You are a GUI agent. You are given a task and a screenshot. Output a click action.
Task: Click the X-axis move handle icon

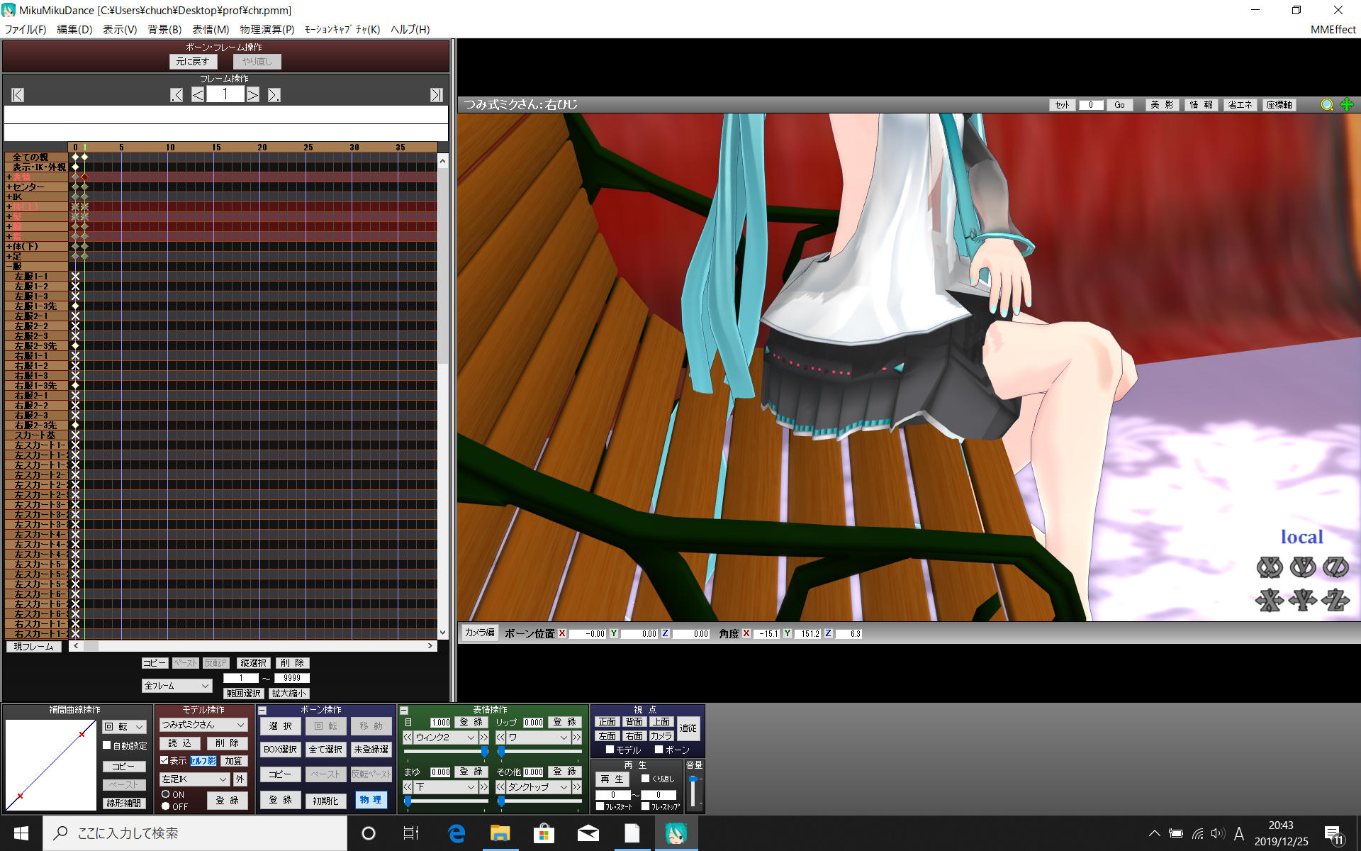click(1270, 601)
